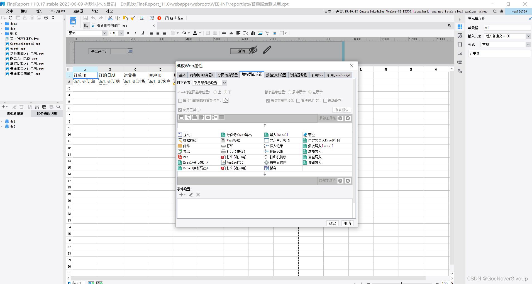Click the refresh icon in file tree toolbar
532x284 pixels.
(11, 18)
